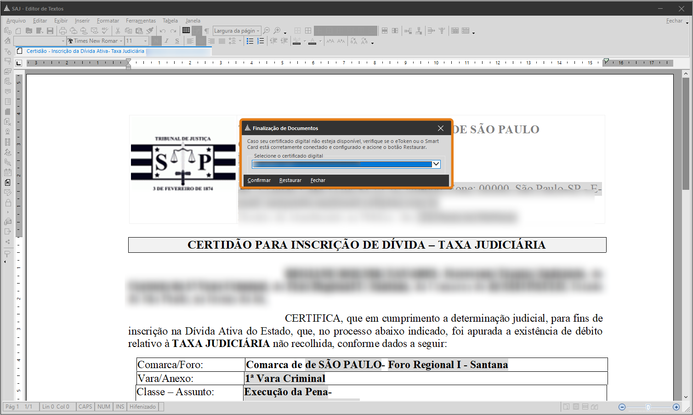Click Confirmar in Finalização de Documentos
The image size is (693, 415).
259,180
